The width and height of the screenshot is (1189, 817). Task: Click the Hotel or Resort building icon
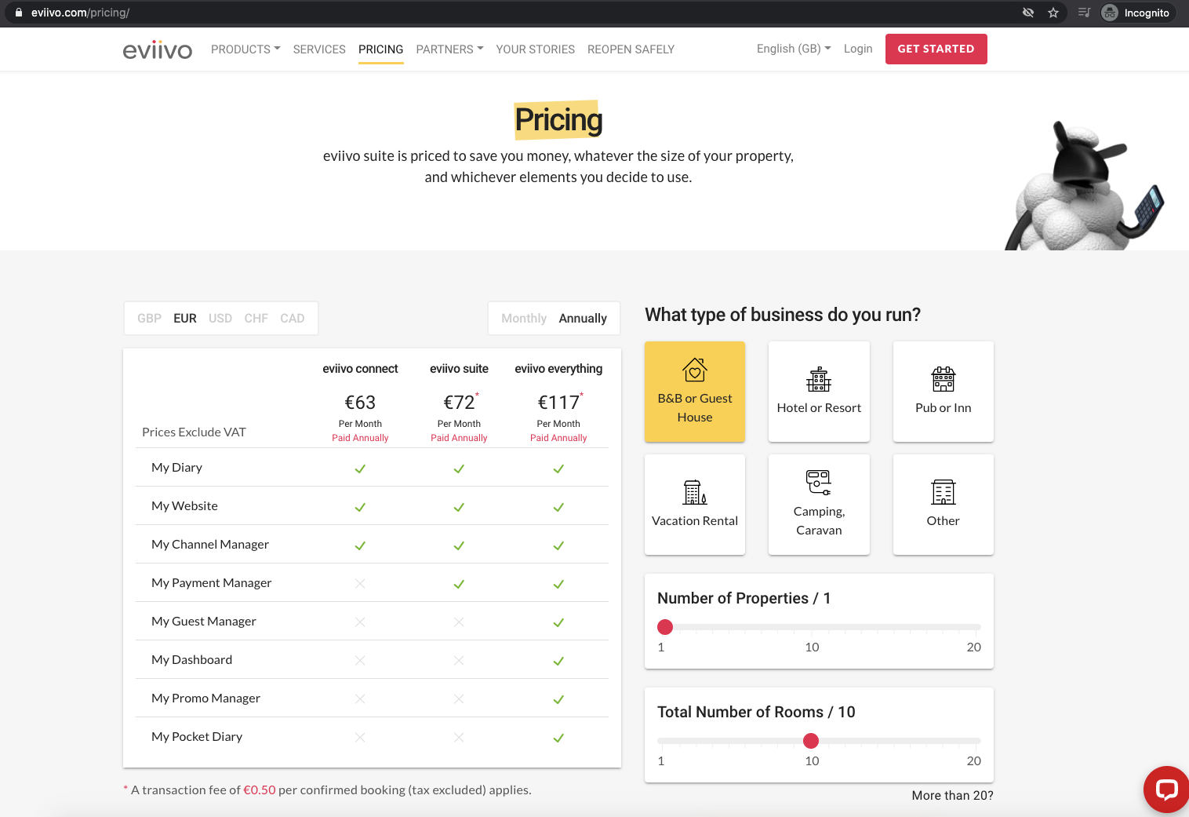[818, 380]
